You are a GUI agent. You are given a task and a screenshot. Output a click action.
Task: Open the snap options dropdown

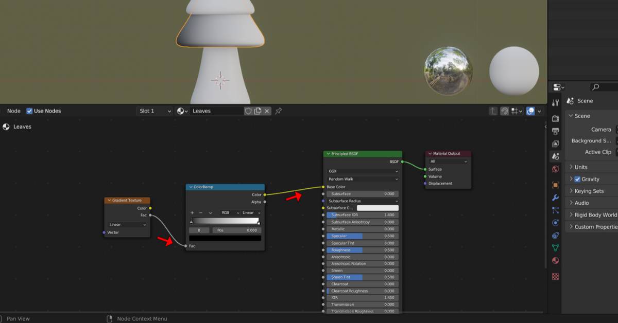point(517,111)
